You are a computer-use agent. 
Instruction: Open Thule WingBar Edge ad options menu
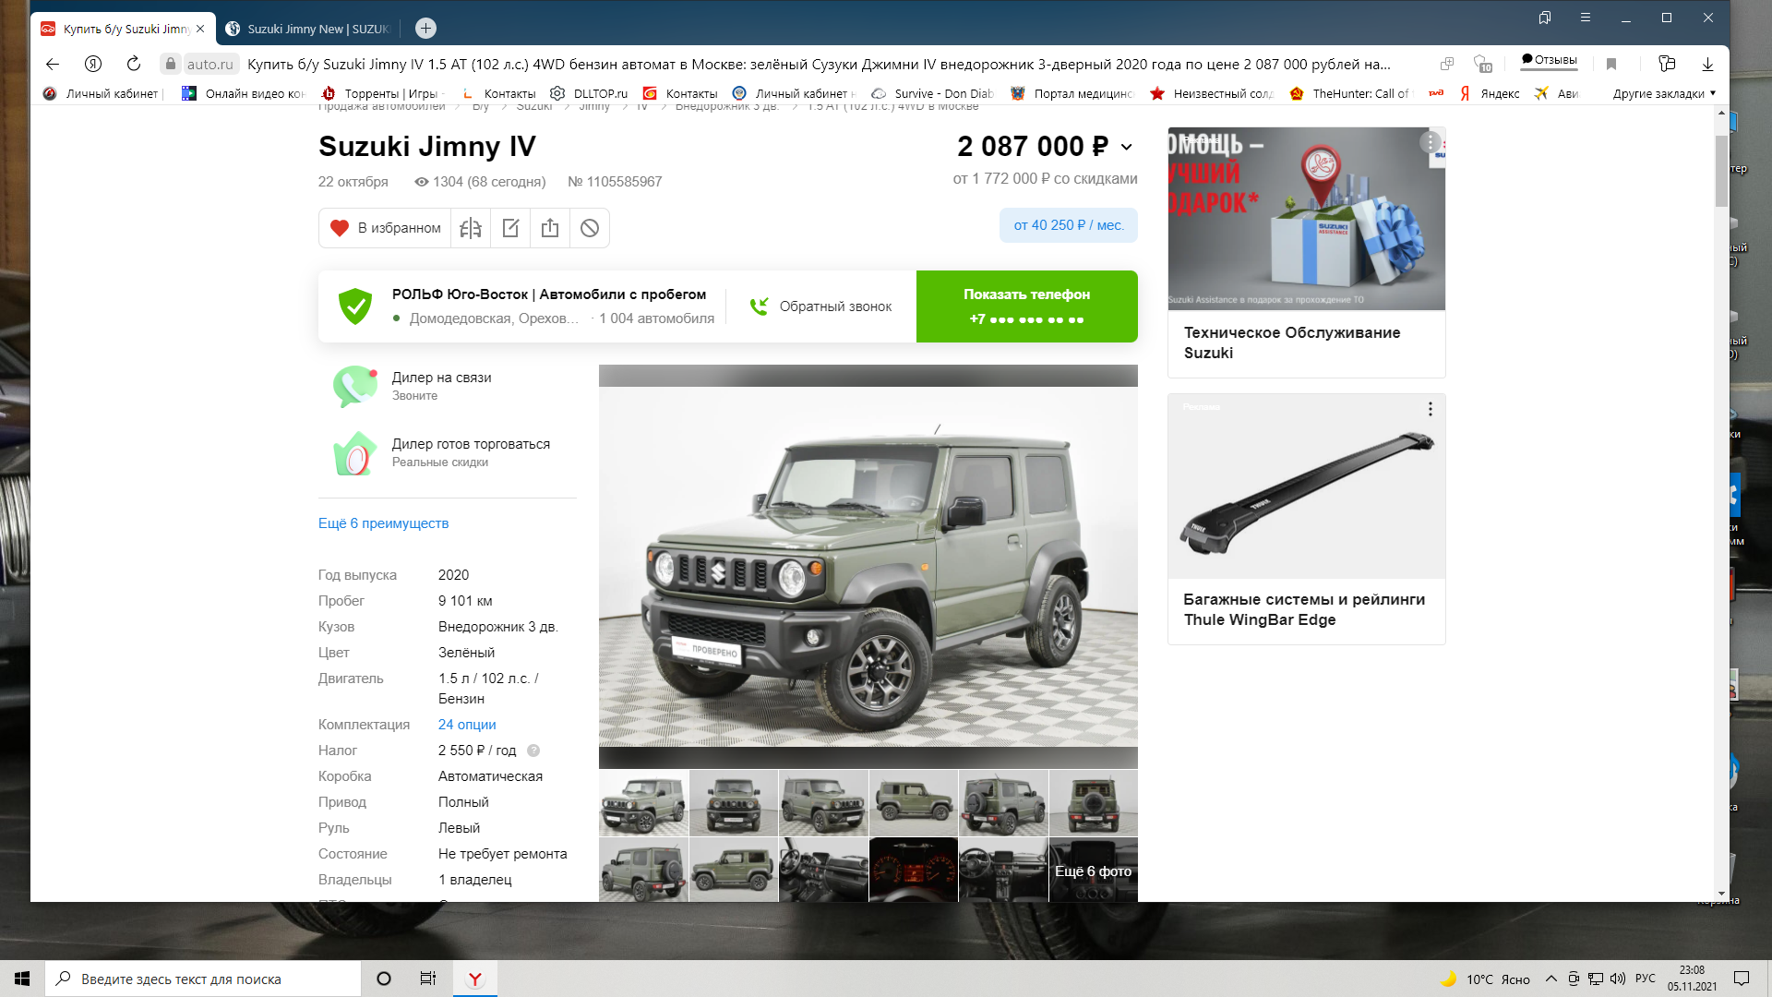[x=1431, y=409]
